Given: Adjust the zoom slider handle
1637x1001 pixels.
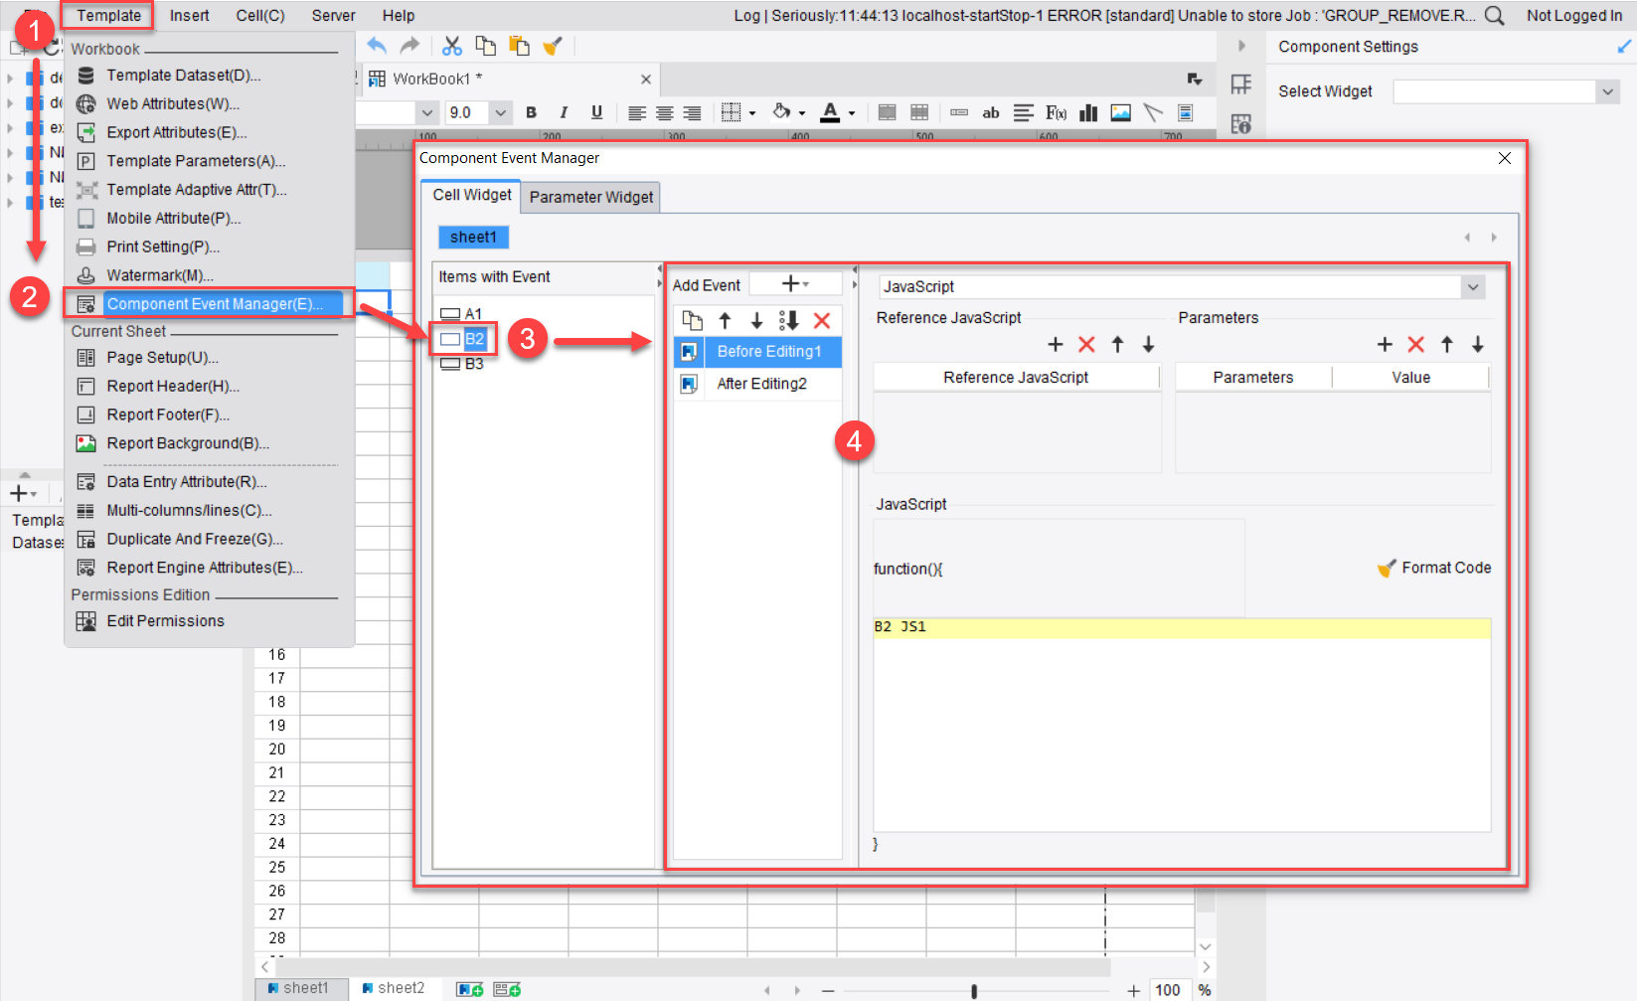Looking at the screenshot, I should 974,990.
